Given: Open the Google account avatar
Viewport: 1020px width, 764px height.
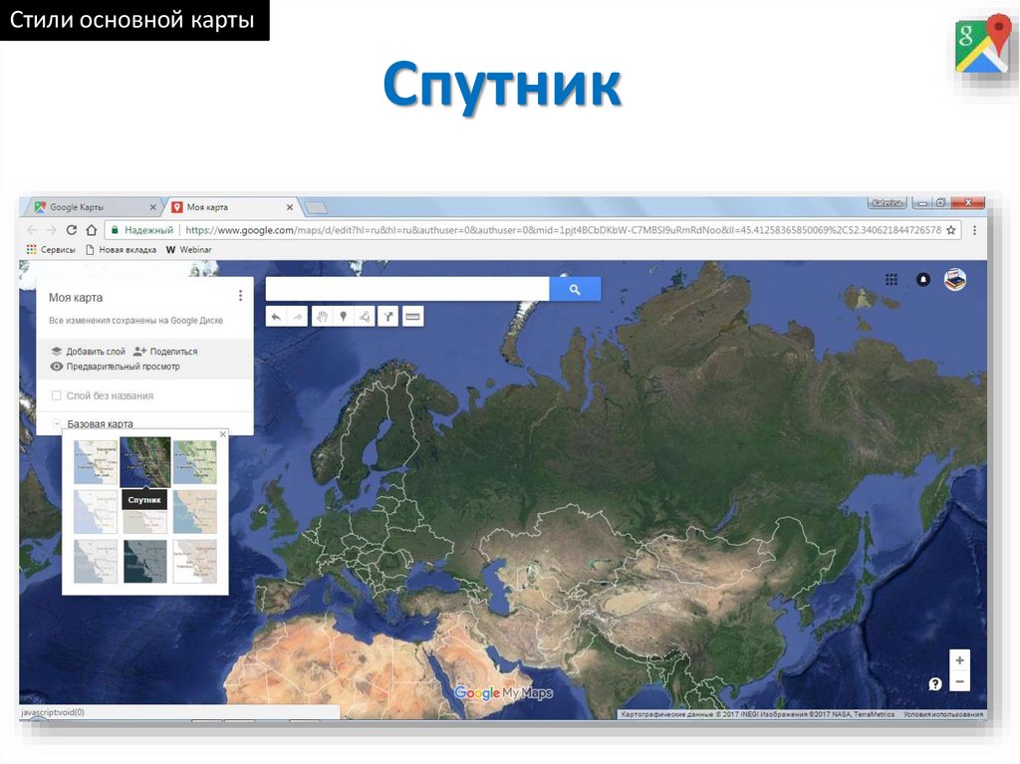Looking at the screenshot, I should [955, 280].
